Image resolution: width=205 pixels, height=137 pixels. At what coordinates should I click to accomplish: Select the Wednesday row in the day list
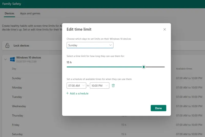pyautogui.click(x=19, y=106)
